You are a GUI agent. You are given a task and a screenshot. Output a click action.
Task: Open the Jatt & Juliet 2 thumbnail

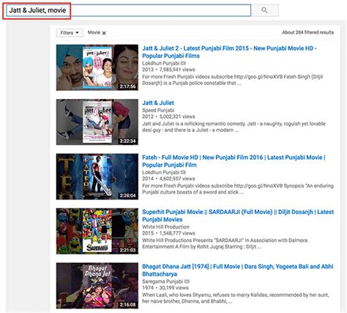tap(97, 67)
